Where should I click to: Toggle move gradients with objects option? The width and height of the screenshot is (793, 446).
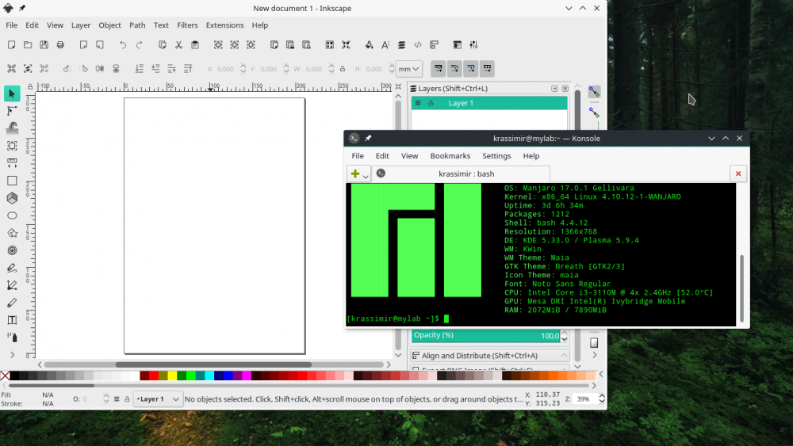tap(471, 69)
